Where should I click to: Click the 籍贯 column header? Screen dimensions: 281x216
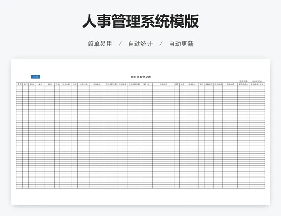[x=177, y=84]
